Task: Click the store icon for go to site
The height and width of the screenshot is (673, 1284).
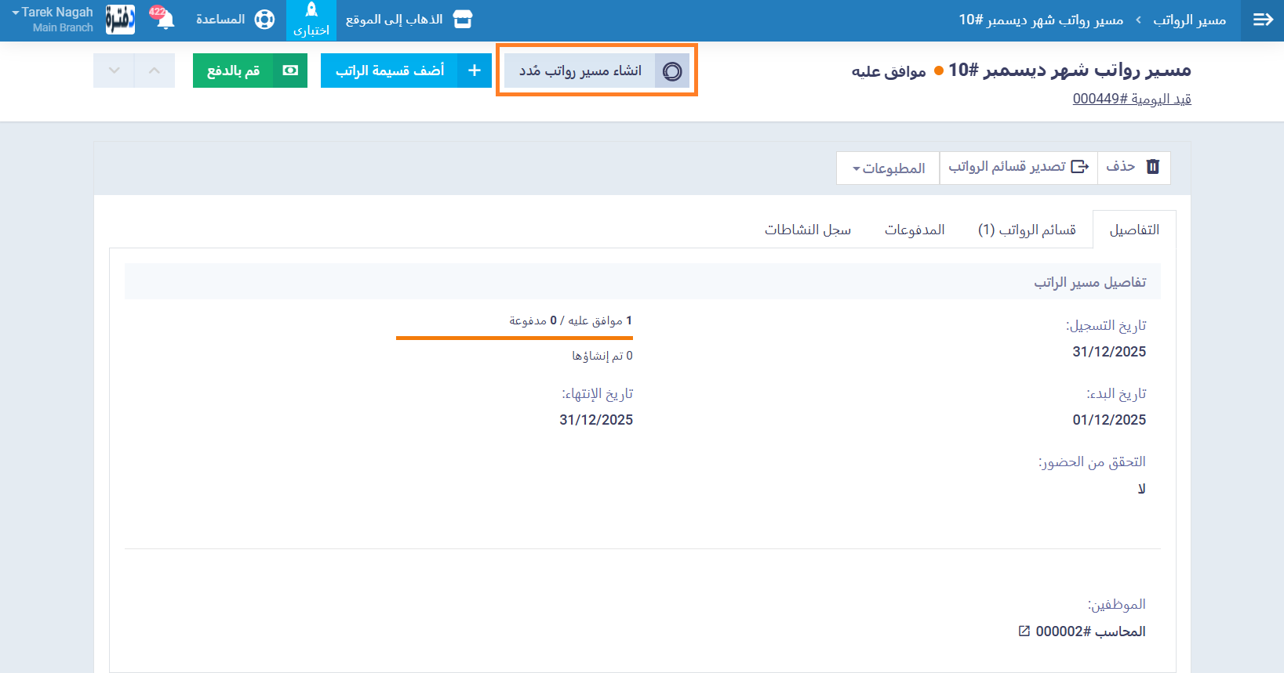Action: coord(463,20)
